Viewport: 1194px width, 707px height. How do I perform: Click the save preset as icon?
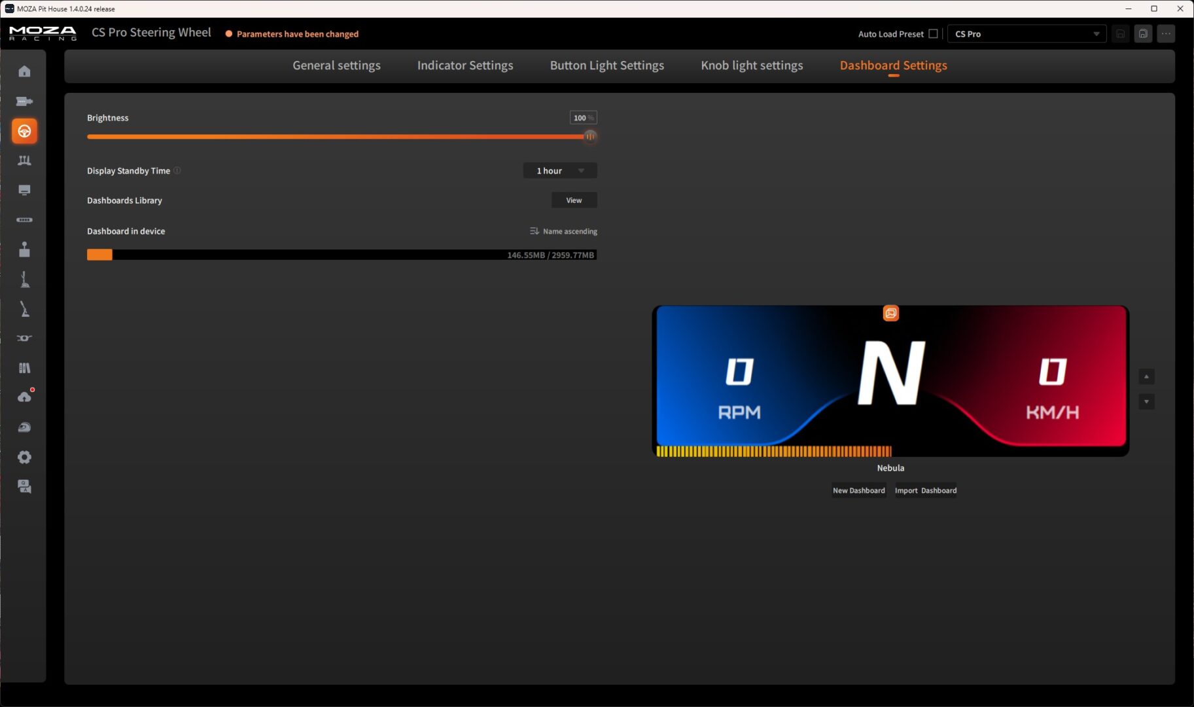(x=1143, y=34)
